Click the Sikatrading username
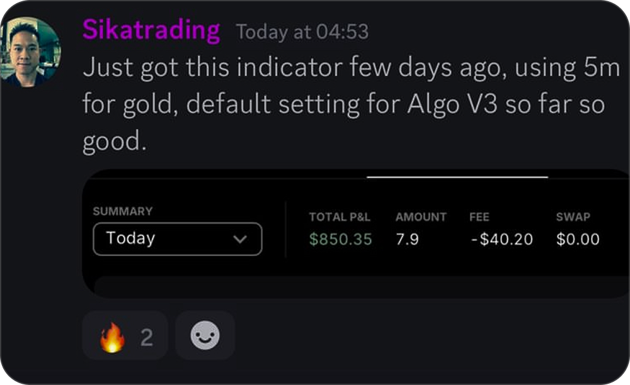 (151, 30)
